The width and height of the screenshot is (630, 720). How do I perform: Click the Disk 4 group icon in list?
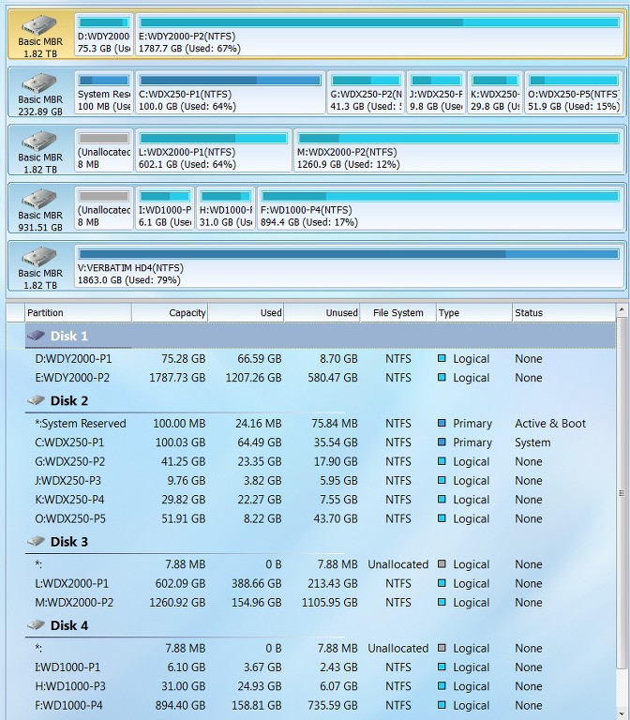36,625
